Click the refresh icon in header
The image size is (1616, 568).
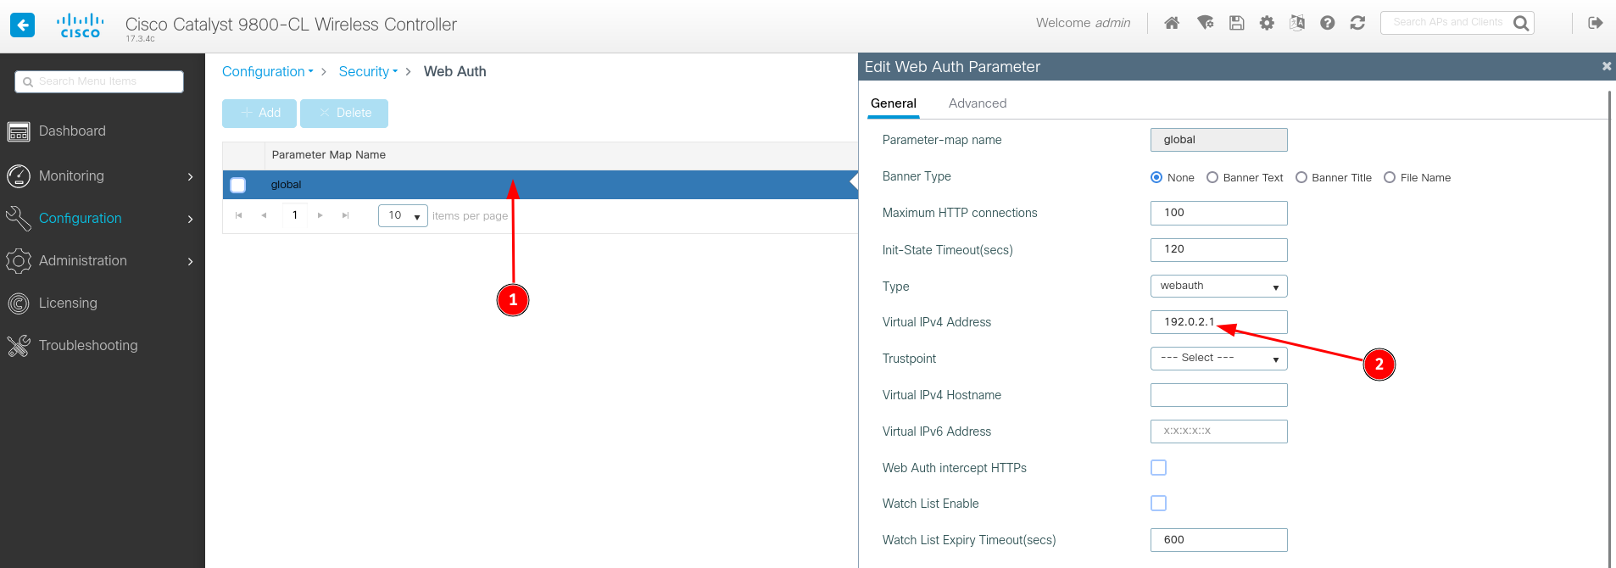click(x=1357, y=23)
